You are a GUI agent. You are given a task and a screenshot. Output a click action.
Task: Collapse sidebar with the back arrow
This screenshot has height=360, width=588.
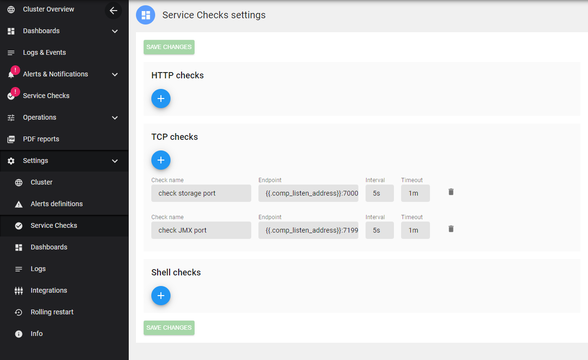(113, 11)
